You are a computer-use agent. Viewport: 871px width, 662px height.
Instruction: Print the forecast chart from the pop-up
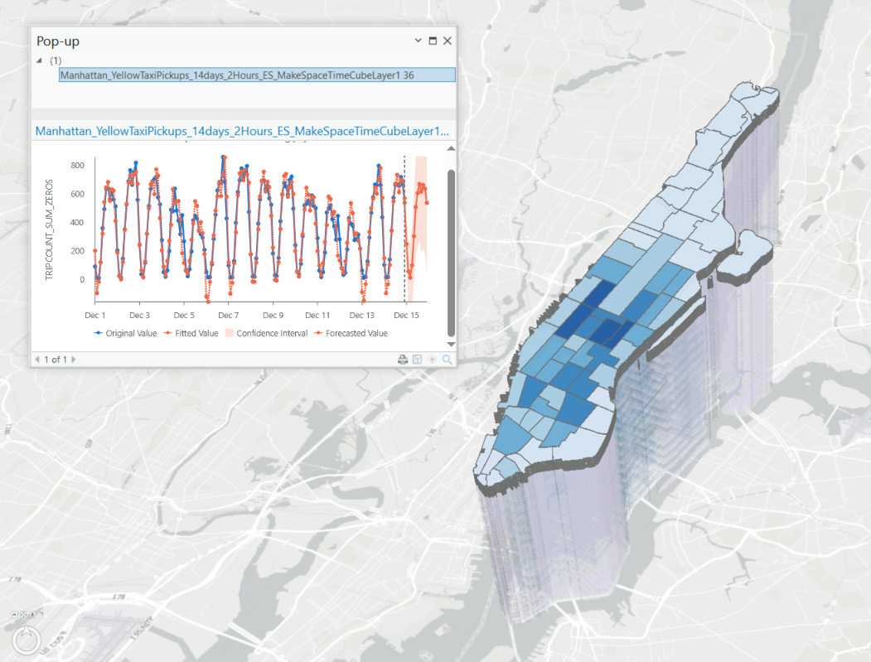pyautogui.click(x=403, y=359)
